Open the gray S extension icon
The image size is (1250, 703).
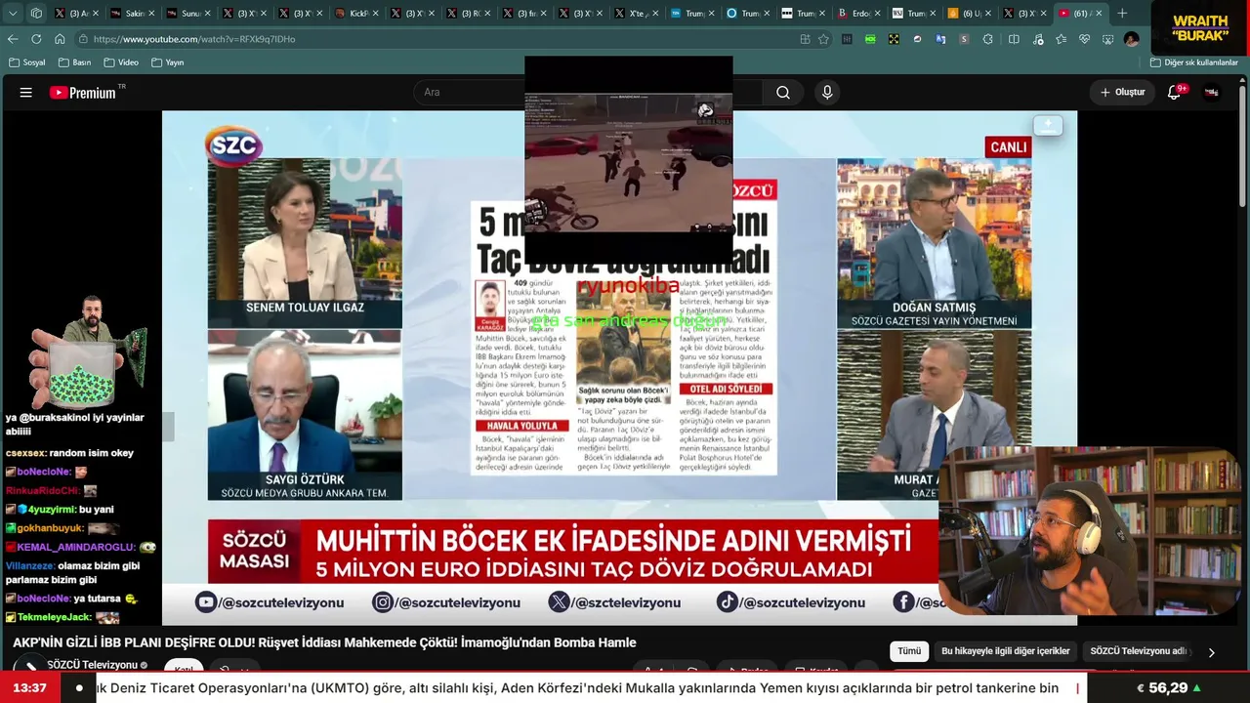(x=964, y=39)
